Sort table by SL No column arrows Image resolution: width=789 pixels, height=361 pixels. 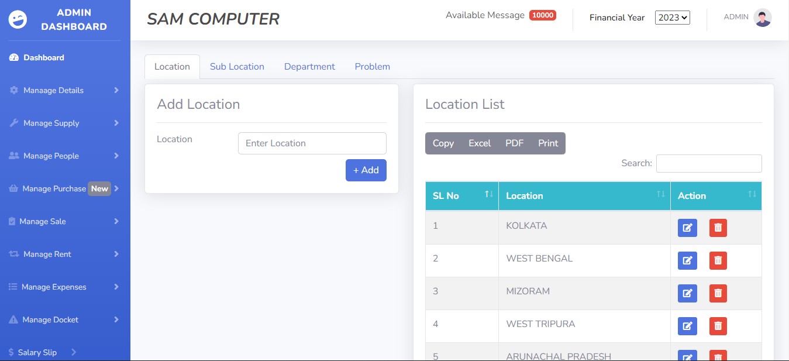click(x=489, y=194)
